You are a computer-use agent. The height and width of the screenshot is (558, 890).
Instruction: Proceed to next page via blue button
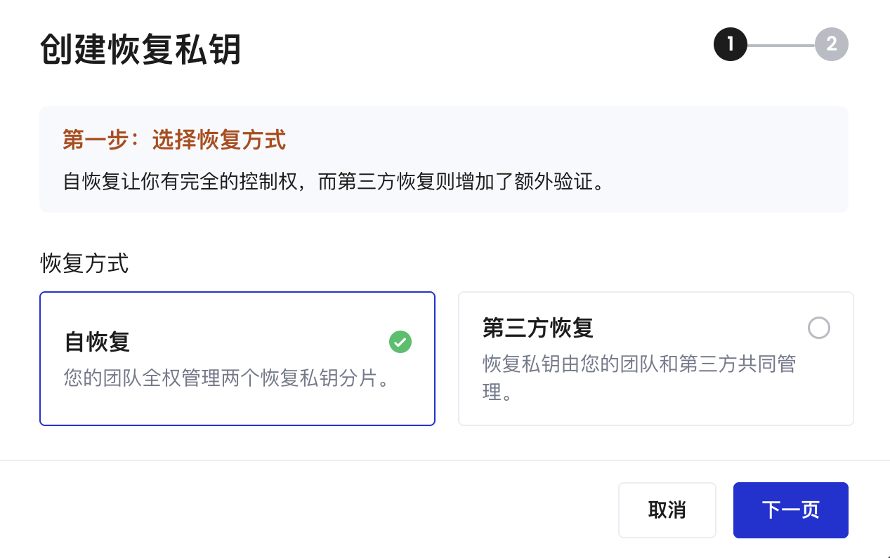(x=790, y=510)
